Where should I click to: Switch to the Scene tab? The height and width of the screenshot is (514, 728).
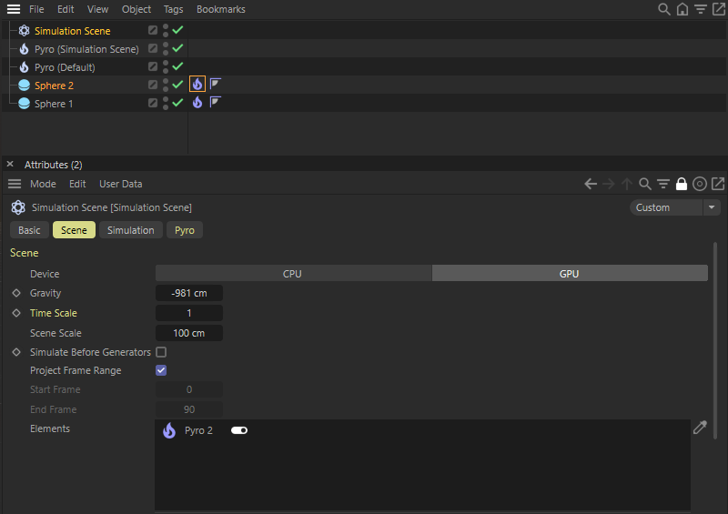(x=74, y=230)
